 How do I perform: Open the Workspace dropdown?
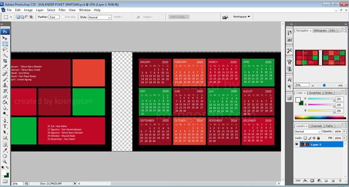[241, 16]
